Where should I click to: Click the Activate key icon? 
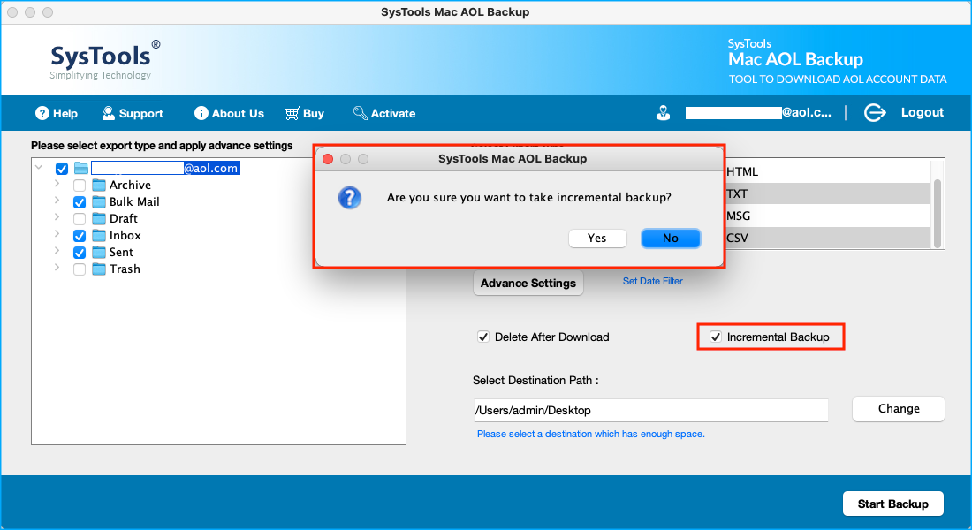[361, 113]
